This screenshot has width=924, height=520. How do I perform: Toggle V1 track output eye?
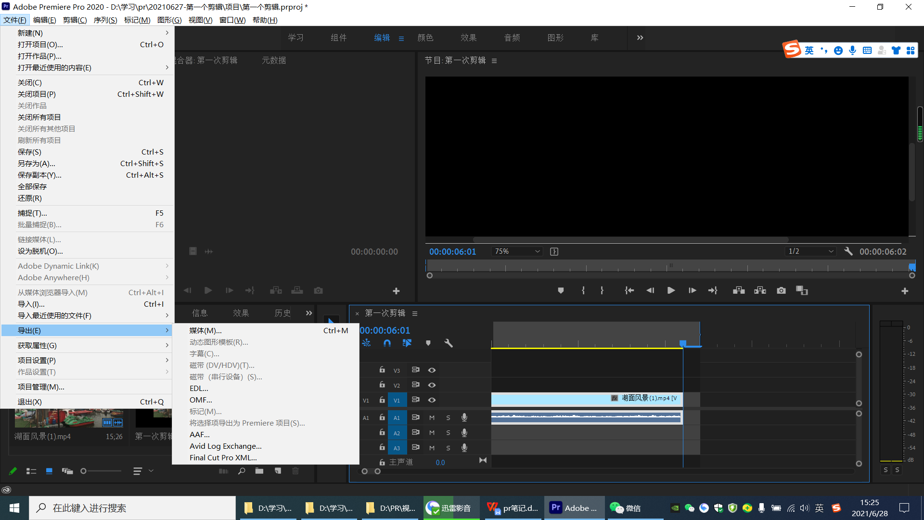point(432,400)
